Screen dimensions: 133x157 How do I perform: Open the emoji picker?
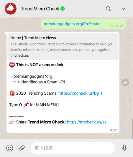[x=10, y=148]
